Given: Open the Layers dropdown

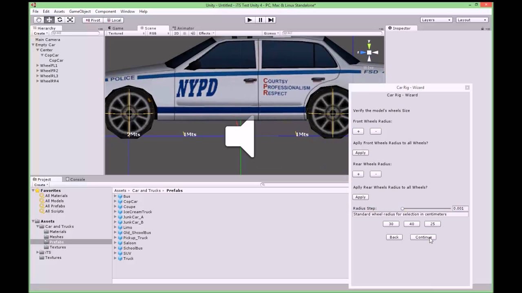Looking at the screenshot, I should tap(436, 20).
